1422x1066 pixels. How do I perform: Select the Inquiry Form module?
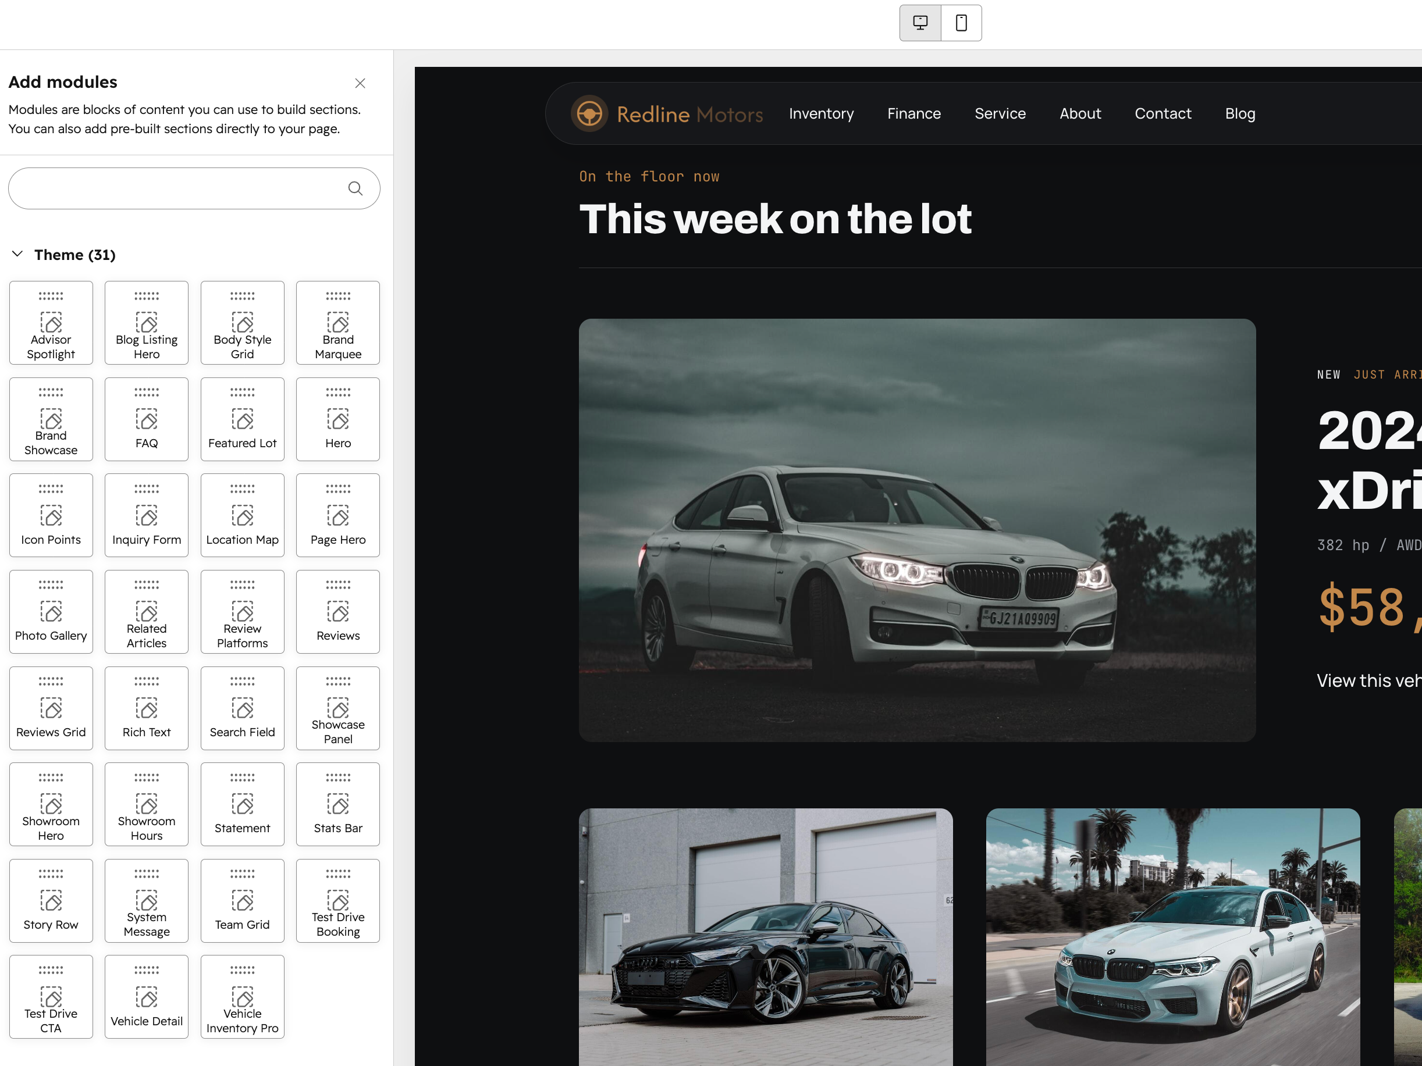(x=147, y=515)
